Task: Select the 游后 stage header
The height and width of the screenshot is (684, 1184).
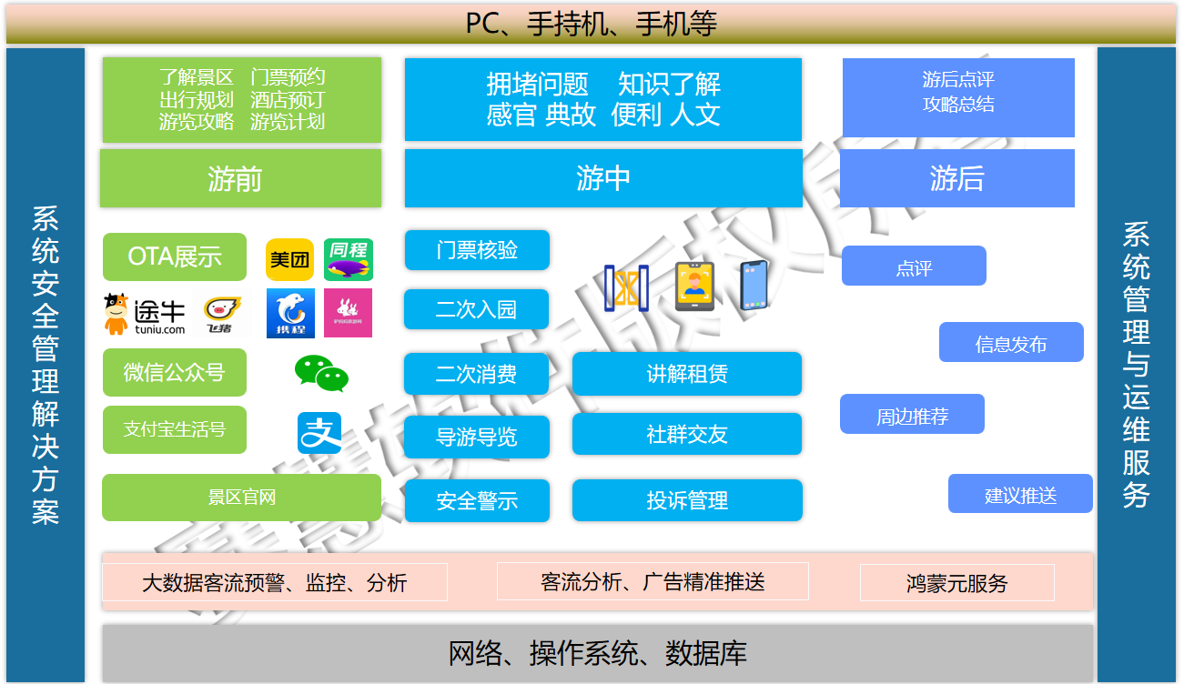Action: [956, 178]
